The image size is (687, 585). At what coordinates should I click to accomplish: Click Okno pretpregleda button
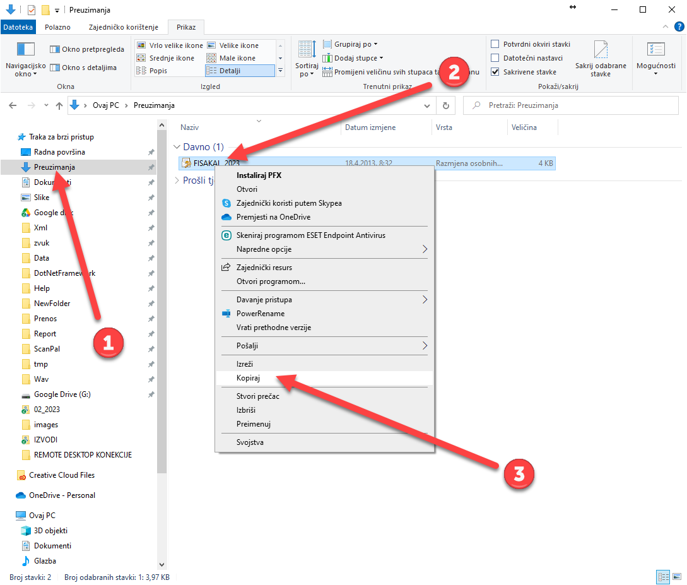[87, 49]
